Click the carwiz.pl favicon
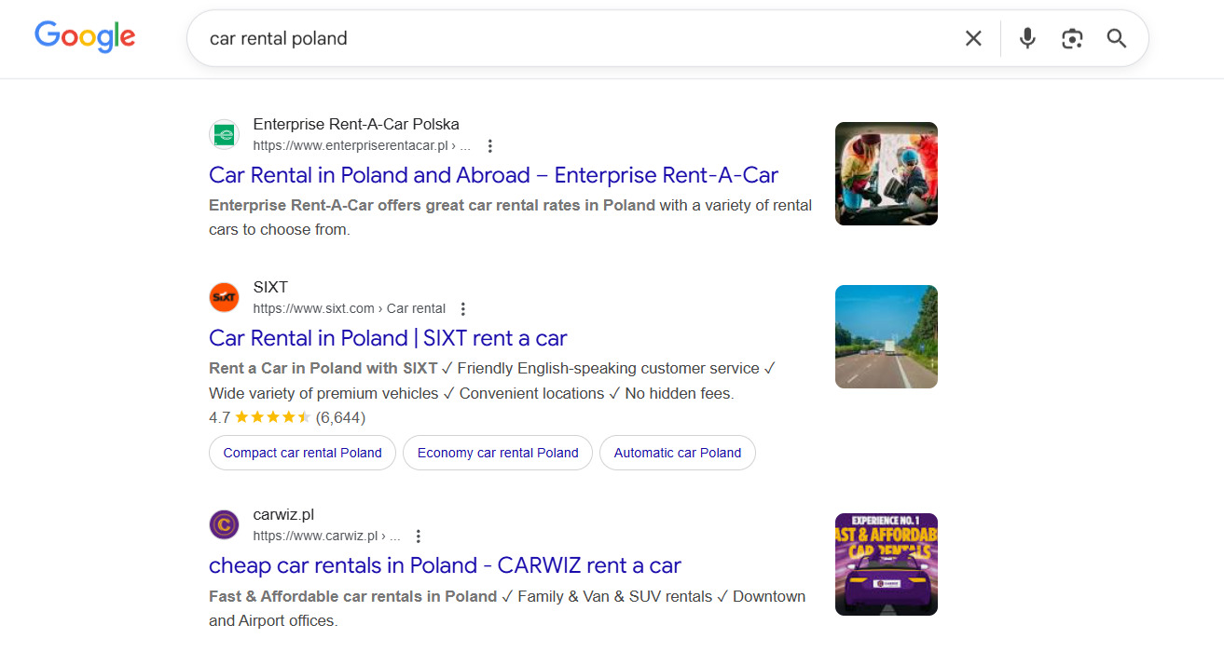The width and height of the screenshot is (1224, 652). point(224,524)
